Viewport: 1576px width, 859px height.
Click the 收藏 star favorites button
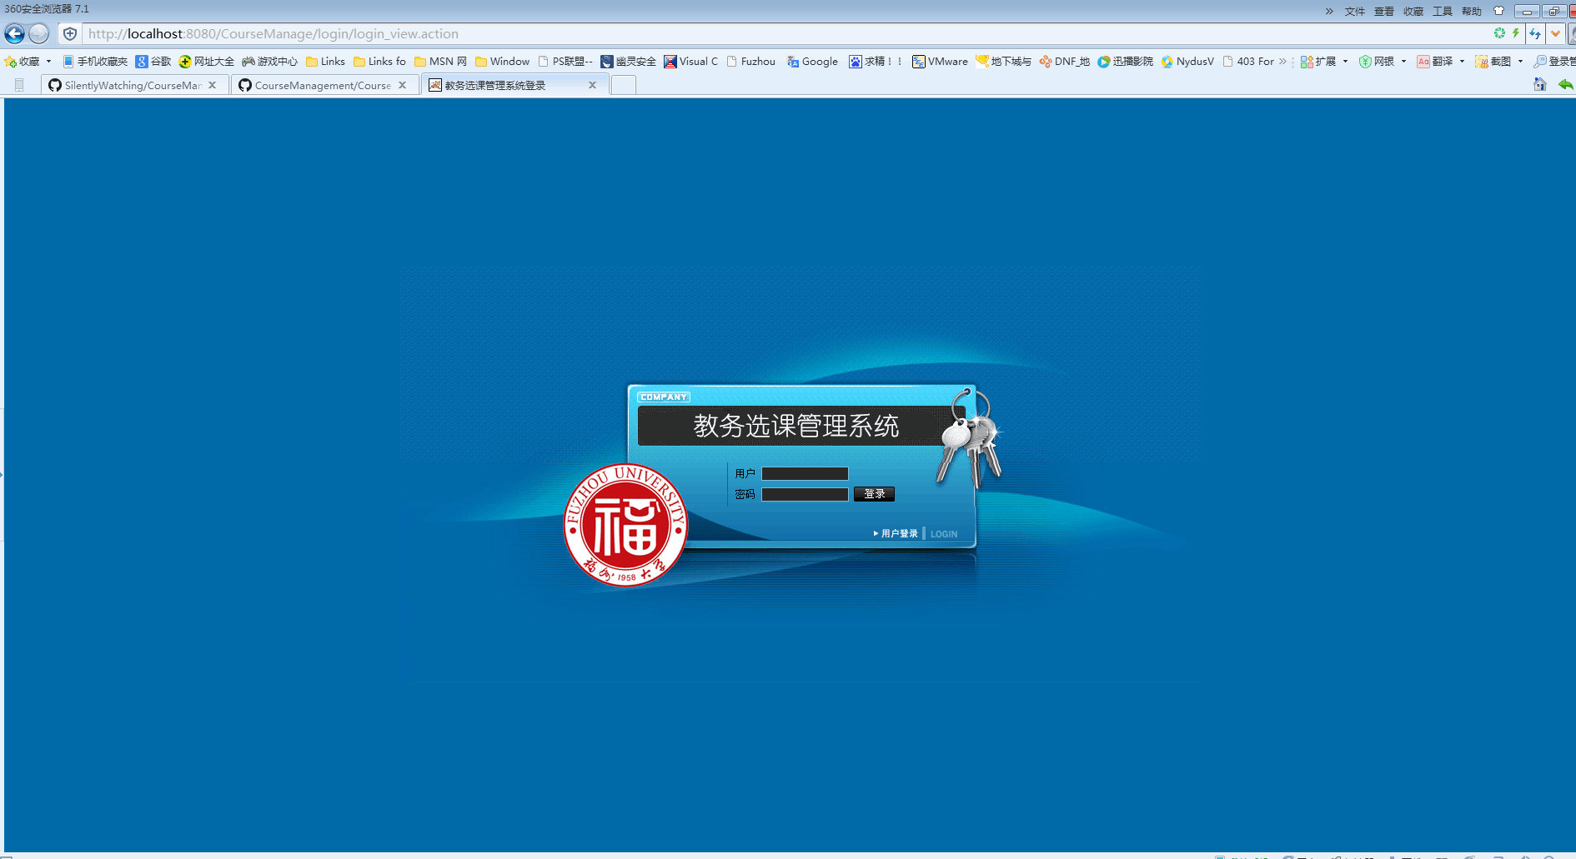pos(23,62)
